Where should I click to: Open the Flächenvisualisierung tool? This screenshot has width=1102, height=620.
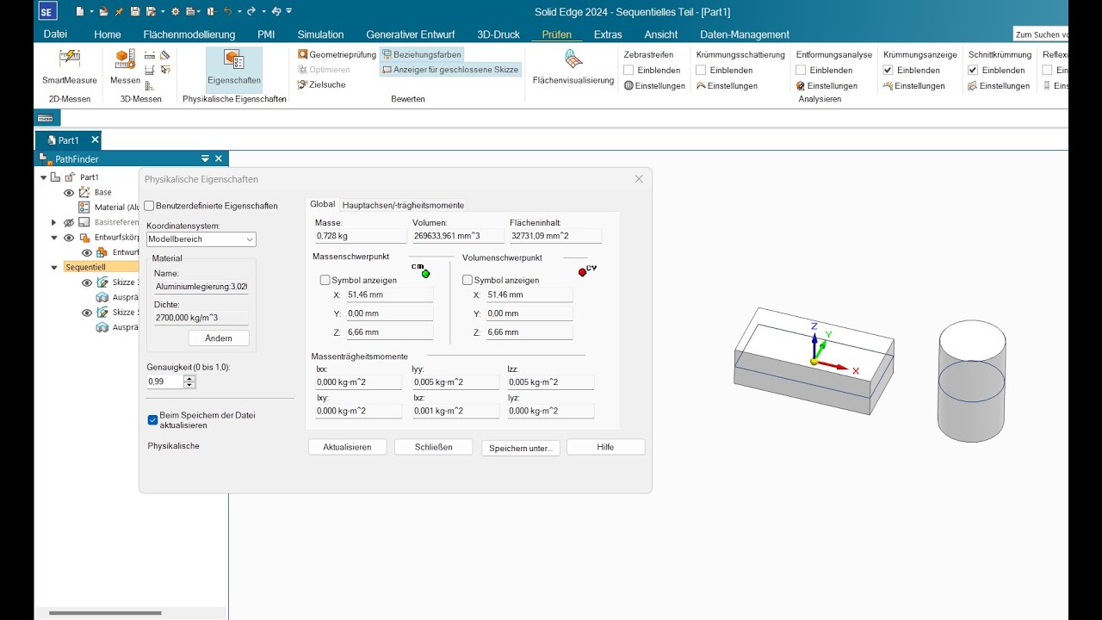tap(573, 67)
